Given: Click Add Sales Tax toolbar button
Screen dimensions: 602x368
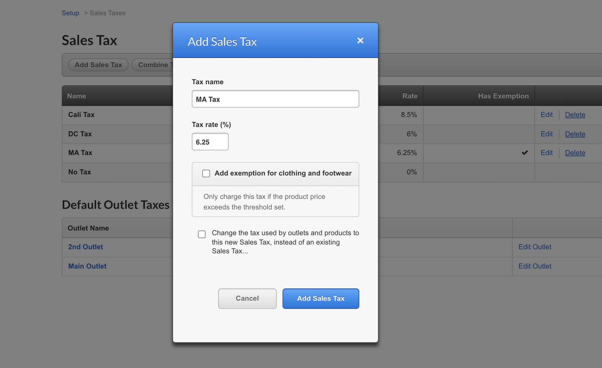Looking at the screenshot, I should (x=98, y=65).
